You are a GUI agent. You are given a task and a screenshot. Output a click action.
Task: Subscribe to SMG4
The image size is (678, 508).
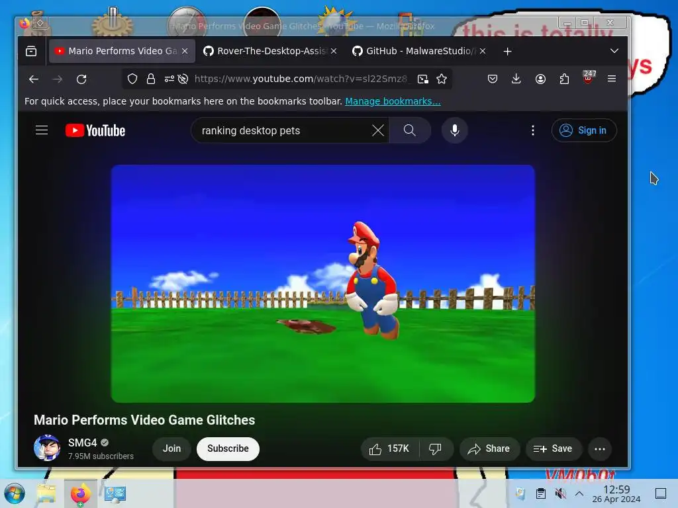(228, 449)
